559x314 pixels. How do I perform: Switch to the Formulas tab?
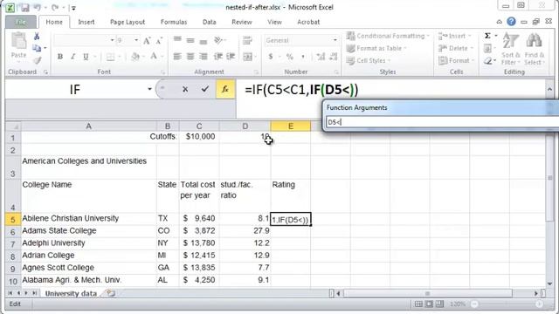click(x=174, y=22)
